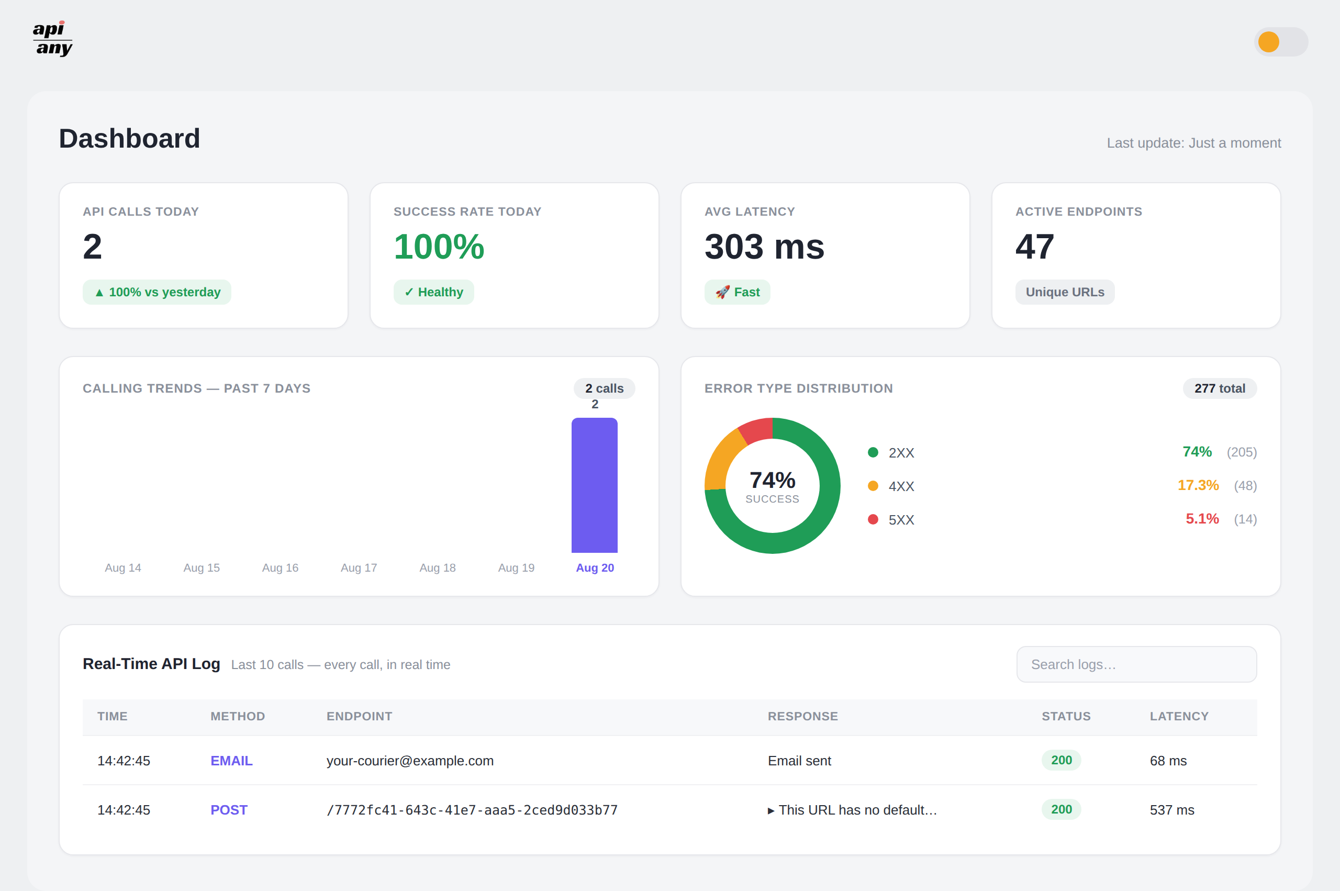Click the 277 total badge
The image size is (1340, 891).
pyautogui.click(x=1220, y=388)
